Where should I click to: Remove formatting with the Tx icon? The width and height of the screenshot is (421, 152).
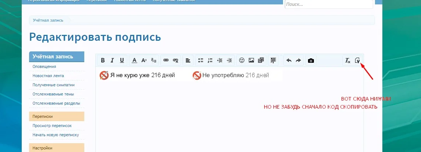tap(348, 60)
